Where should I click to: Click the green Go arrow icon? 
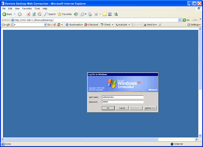pyautogui.click(x=184, y=20)
